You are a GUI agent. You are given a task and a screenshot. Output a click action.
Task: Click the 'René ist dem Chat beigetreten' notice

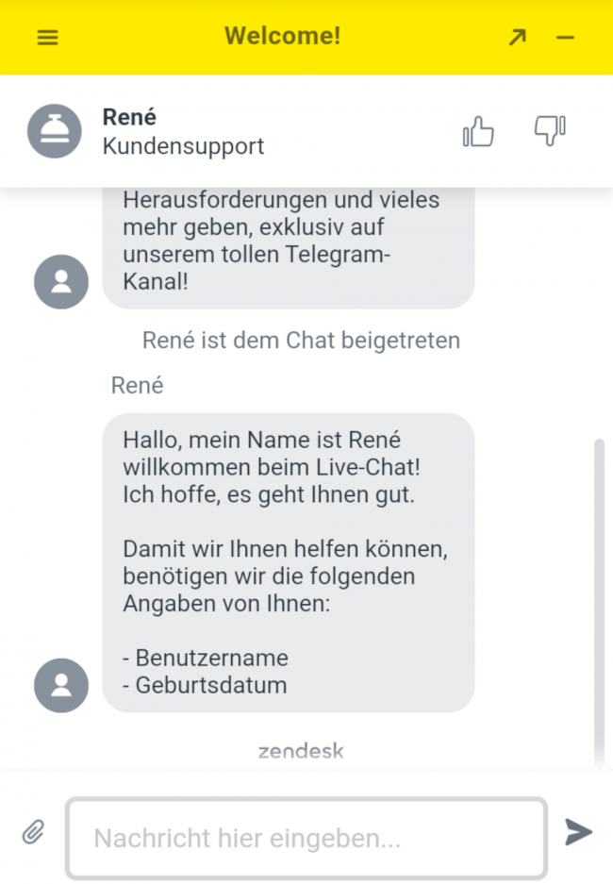pyautogui.click(x=301, y=341)
